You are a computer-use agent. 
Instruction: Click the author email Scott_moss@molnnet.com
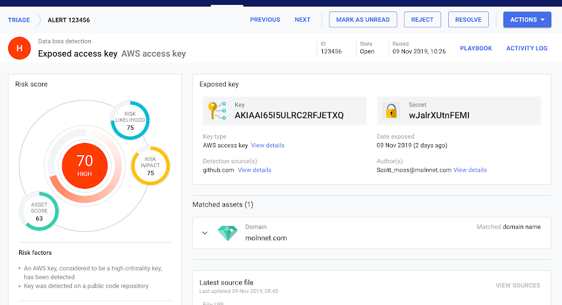(414, 170)
